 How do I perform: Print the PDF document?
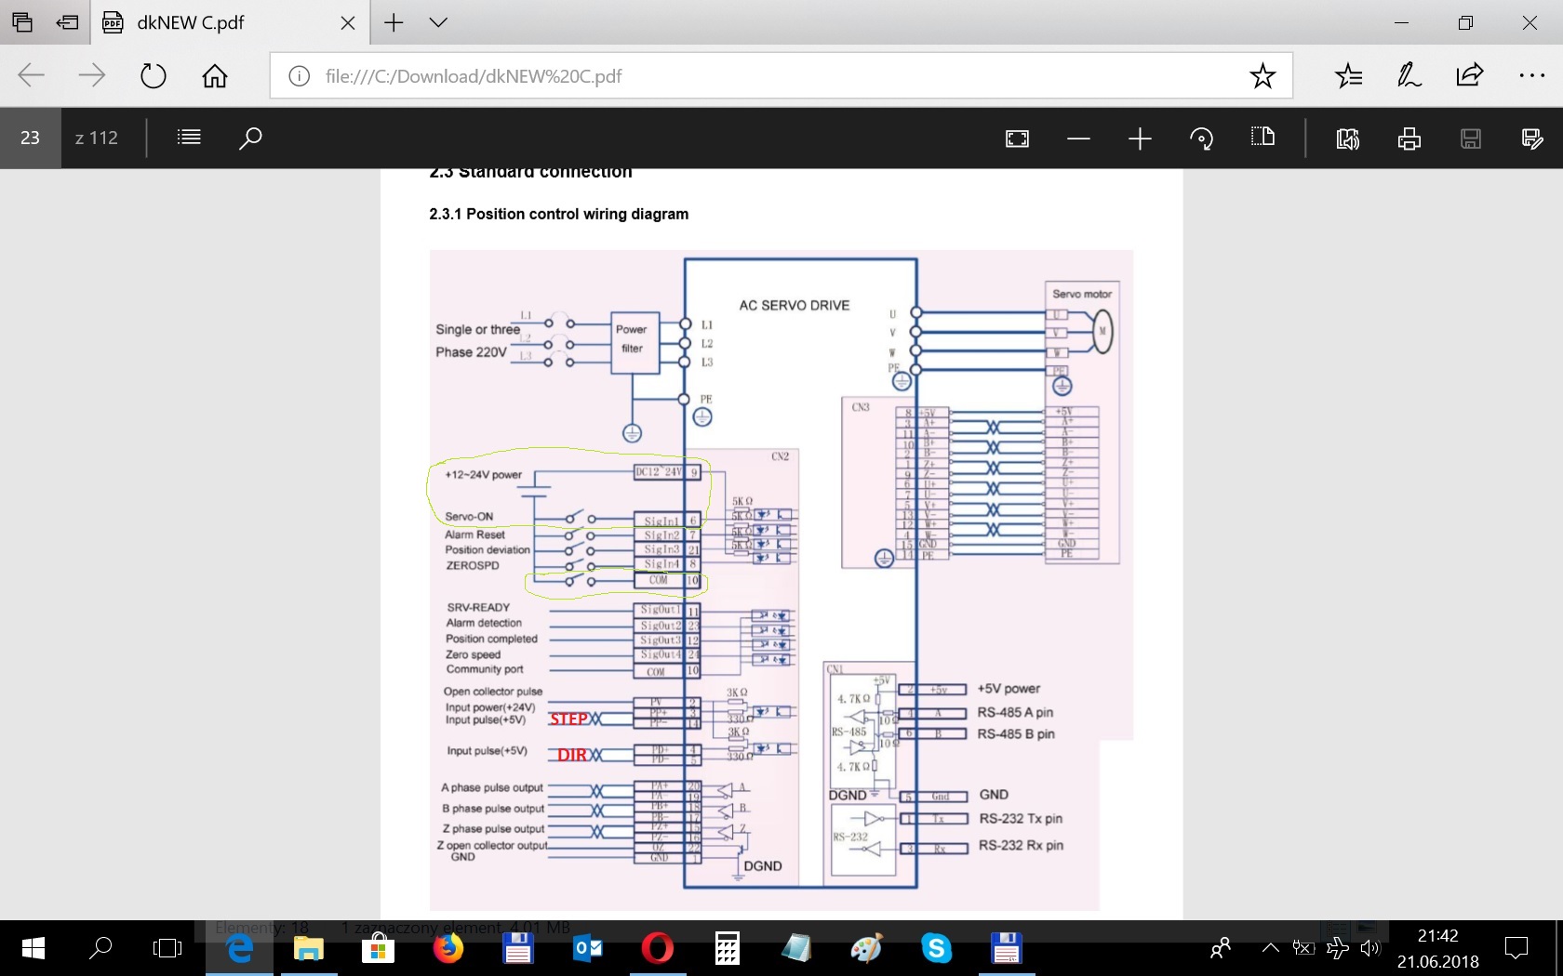tap(1409, 138)
